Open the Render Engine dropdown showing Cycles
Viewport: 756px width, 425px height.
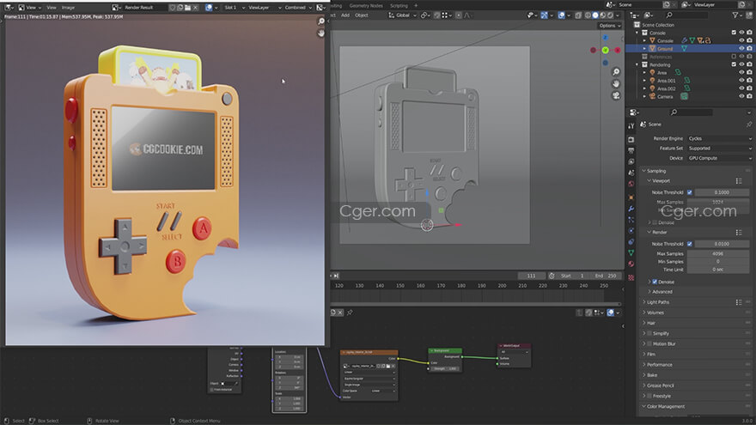(719, 138)
